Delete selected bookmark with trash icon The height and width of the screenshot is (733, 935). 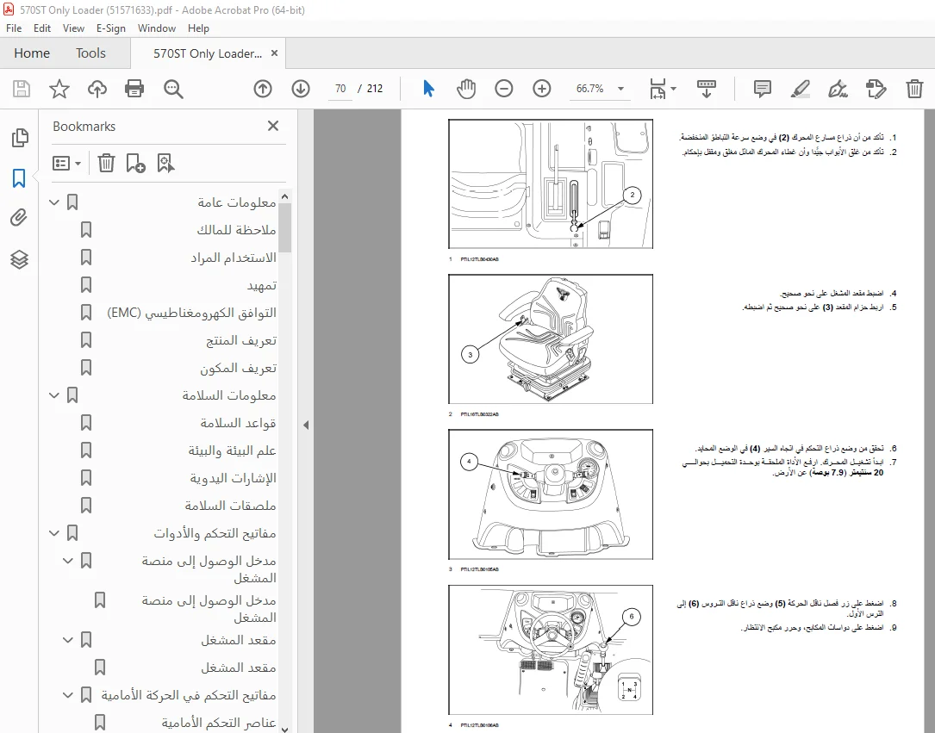[x=106, y=163]
